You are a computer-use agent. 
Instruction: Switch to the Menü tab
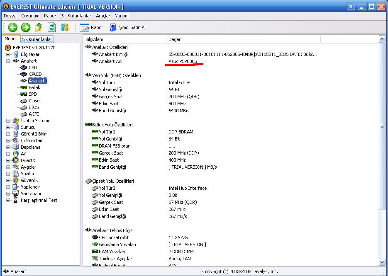coord(10,39)
